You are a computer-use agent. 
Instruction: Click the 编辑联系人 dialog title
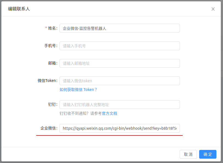(19, 9)
